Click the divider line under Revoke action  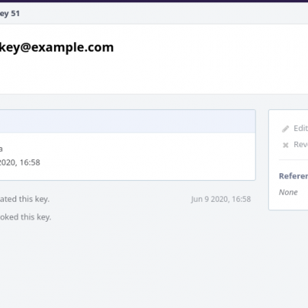pyautogui.click(x=293, y=160)
